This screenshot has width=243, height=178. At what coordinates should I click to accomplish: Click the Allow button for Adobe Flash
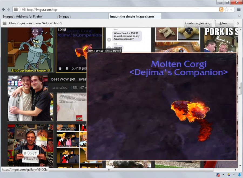[224, 23]
